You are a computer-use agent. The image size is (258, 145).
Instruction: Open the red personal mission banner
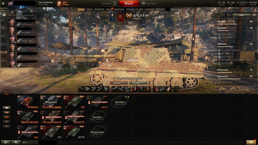point(120,17)
